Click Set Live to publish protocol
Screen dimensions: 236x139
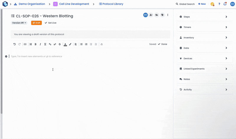click(50, 23)
